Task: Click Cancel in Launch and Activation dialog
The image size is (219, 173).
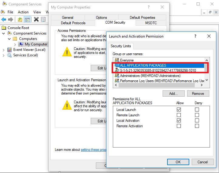Action: tap(203, 162)
